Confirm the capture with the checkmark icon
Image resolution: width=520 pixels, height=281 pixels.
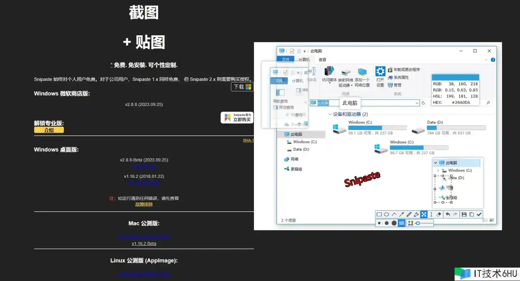[479, 214]
